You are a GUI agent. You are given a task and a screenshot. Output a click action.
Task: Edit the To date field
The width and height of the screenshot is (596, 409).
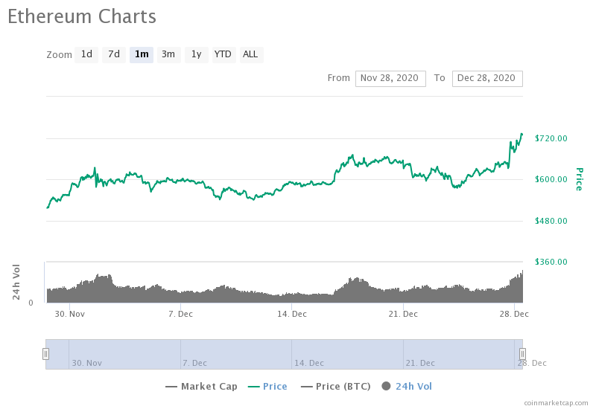coord(487,79)
